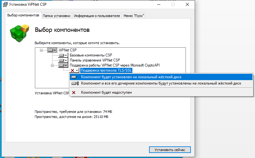Viewport: 255px width, 158px height.
Task: Click the hard drive icon in the first menu entry
Action: 74,77
